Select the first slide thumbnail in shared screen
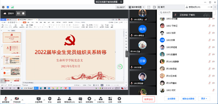218x104 pixels. (x=12, y=37)
